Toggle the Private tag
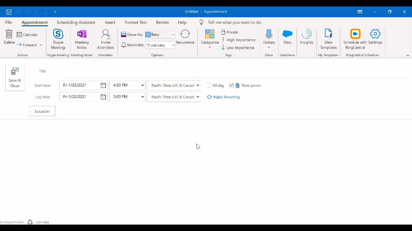Viewport: 412px width, 231px height. 230,32
